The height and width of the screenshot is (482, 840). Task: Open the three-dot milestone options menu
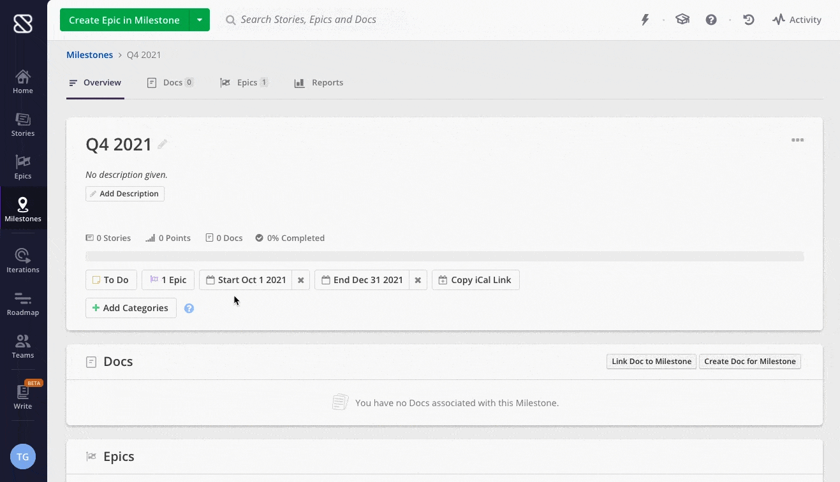[797, 140]
